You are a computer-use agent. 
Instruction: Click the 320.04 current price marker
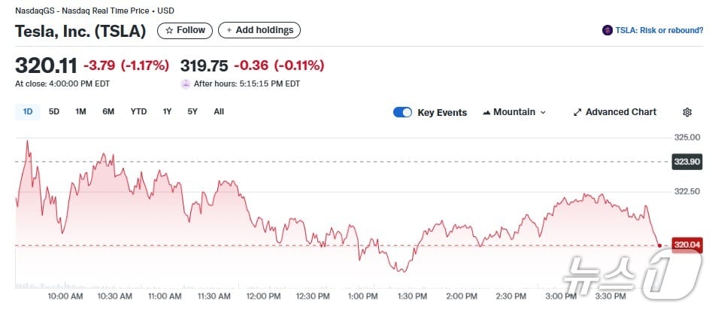click(686, 245)
